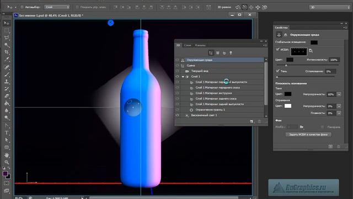Select the Crop tool

tap(7, 52)
